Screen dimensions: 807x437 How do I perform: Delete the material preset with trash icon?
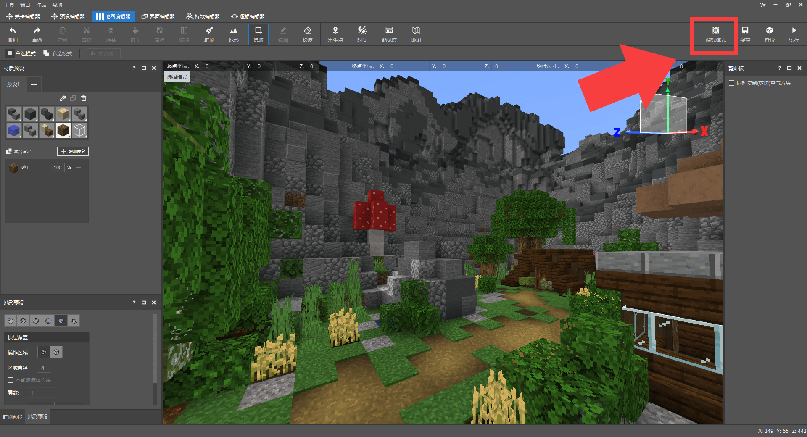84,98
